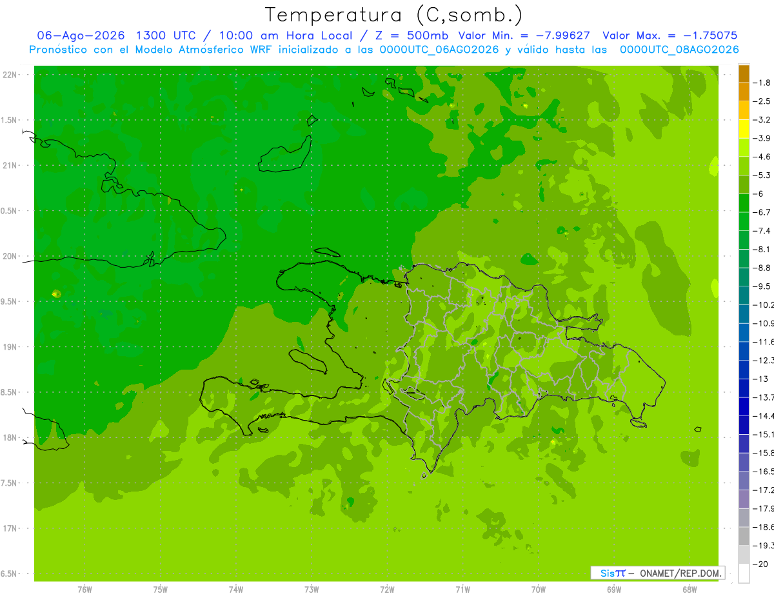Click the '-4.6' colorbar label
This screenshot has width=774, height=598.
(x=762, y=157)
